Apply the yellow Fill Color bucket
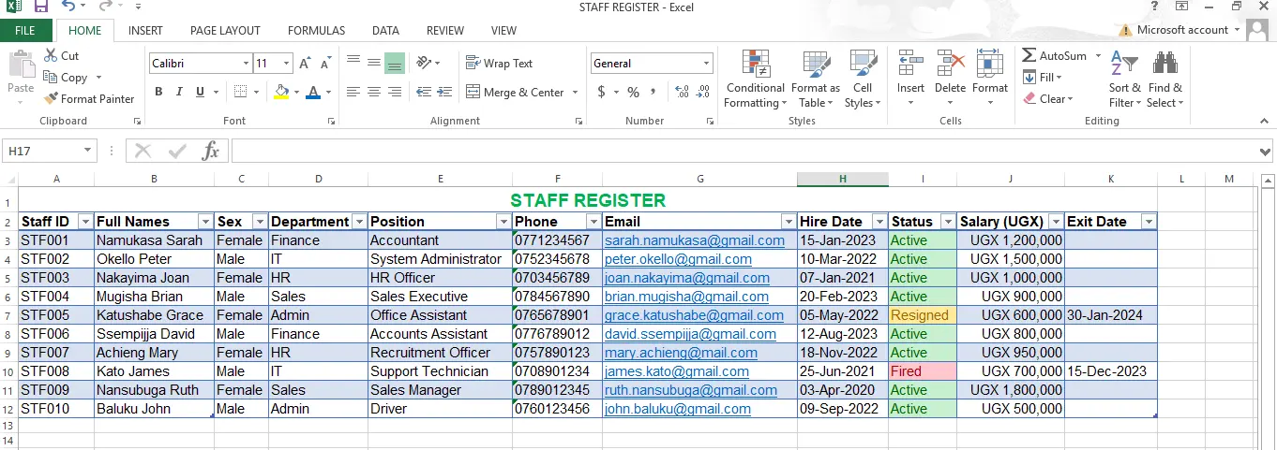1277x450 pixels. tap(280, 92)
